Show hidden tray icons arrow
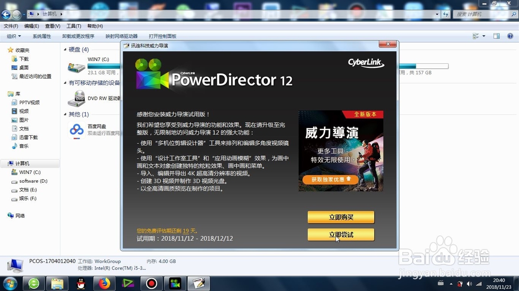 (451, 284)
